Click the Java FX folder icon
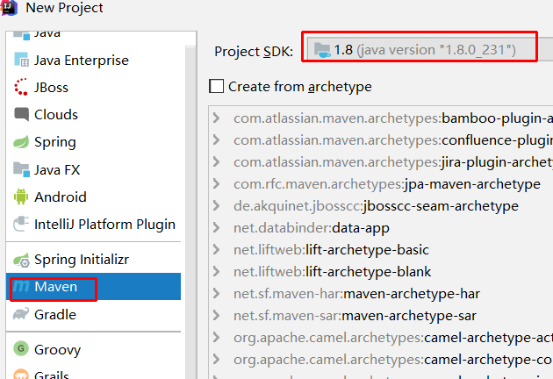The width and height of the screenshot is (553, 379). (21, 169)
